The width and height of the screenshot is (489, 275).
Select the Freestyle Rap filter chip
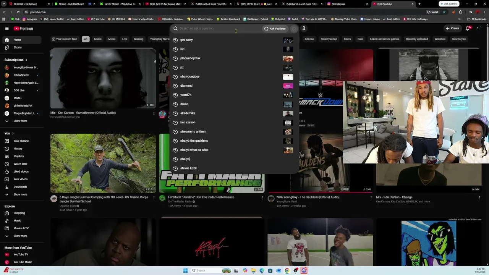point(329,39)
